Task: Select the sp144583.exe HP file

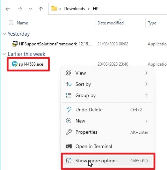Action: point(28,64)
